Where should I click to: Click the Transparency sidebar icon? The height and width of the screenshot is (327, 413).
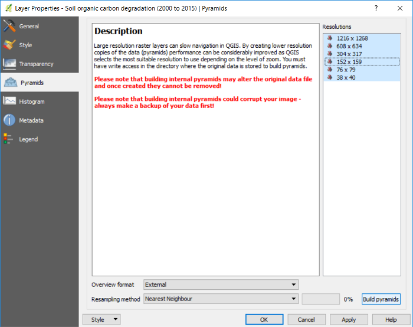(9, 64)
